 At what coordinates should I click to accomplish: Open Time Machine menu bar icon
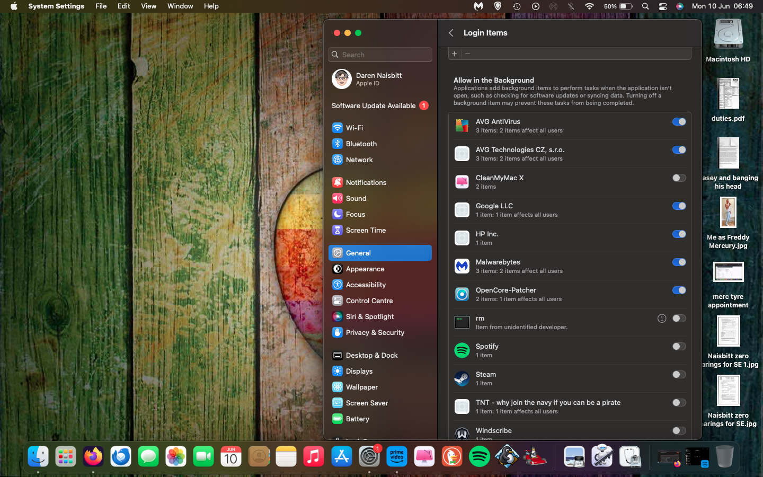[517, 6]
